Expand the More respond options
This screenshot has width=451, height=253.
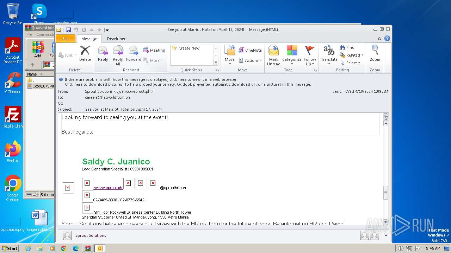point(153,60)
